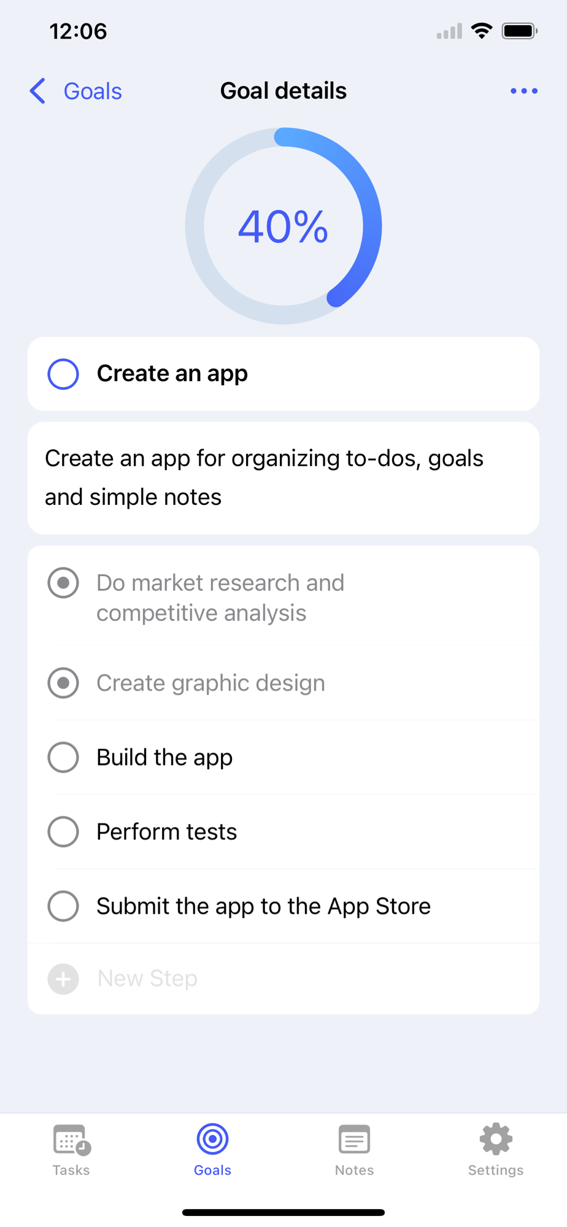The image size is (567, 1227).
Task: Open the three-dot more options menu
Action: (523, 91)
